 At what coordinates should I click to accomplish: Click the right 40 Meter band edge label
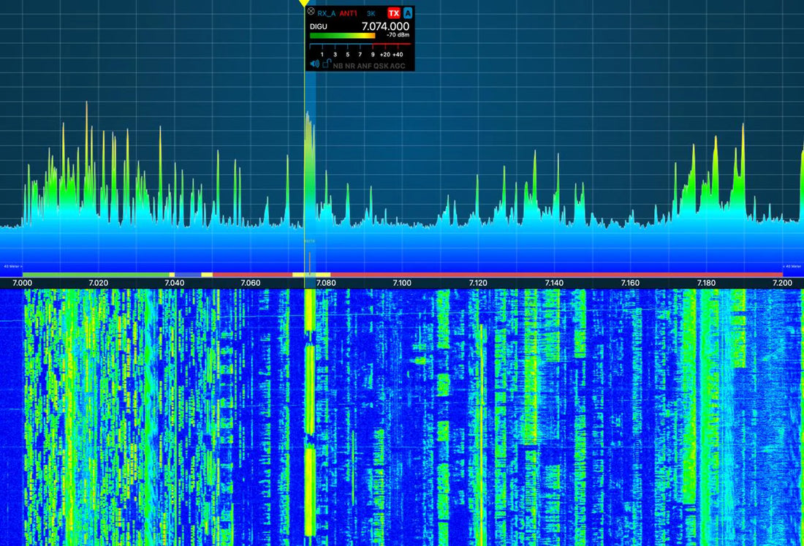792,266
